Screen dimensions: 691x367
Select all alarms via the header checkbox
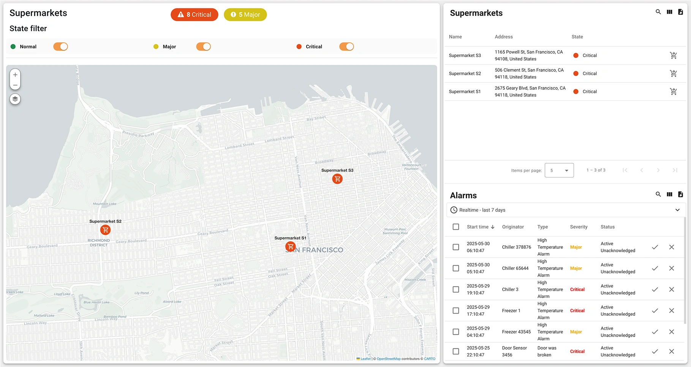click(x=455, y=227)
